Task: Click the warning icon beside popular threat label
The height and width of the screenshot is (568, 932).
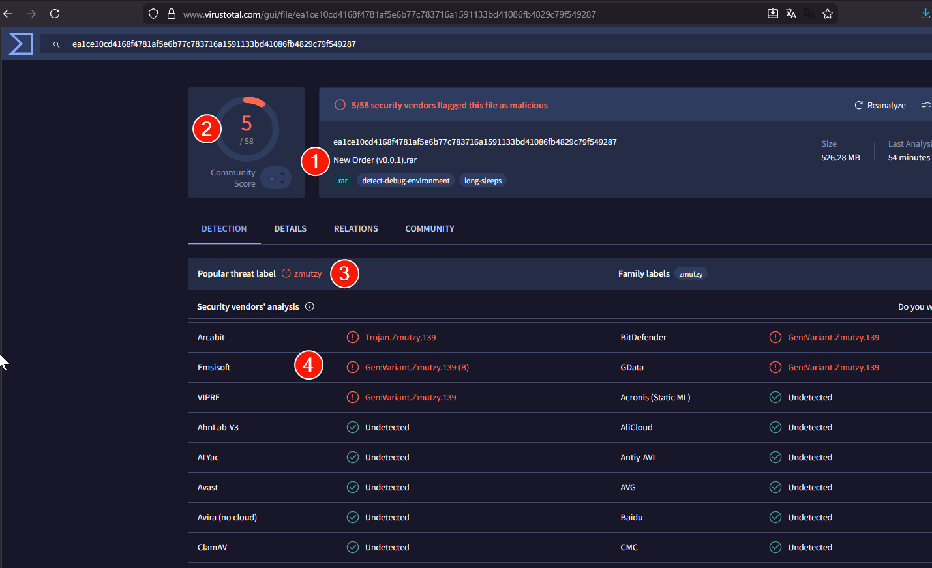Action: coord(286,273)
